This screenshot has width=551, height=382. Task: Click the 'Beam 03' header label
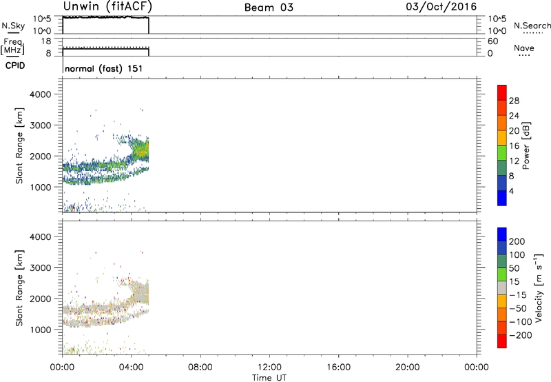(x=269, y=8)
